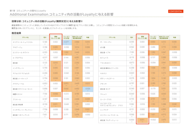Click the ボディーナビゲート brand name

(x=107, y=78)
